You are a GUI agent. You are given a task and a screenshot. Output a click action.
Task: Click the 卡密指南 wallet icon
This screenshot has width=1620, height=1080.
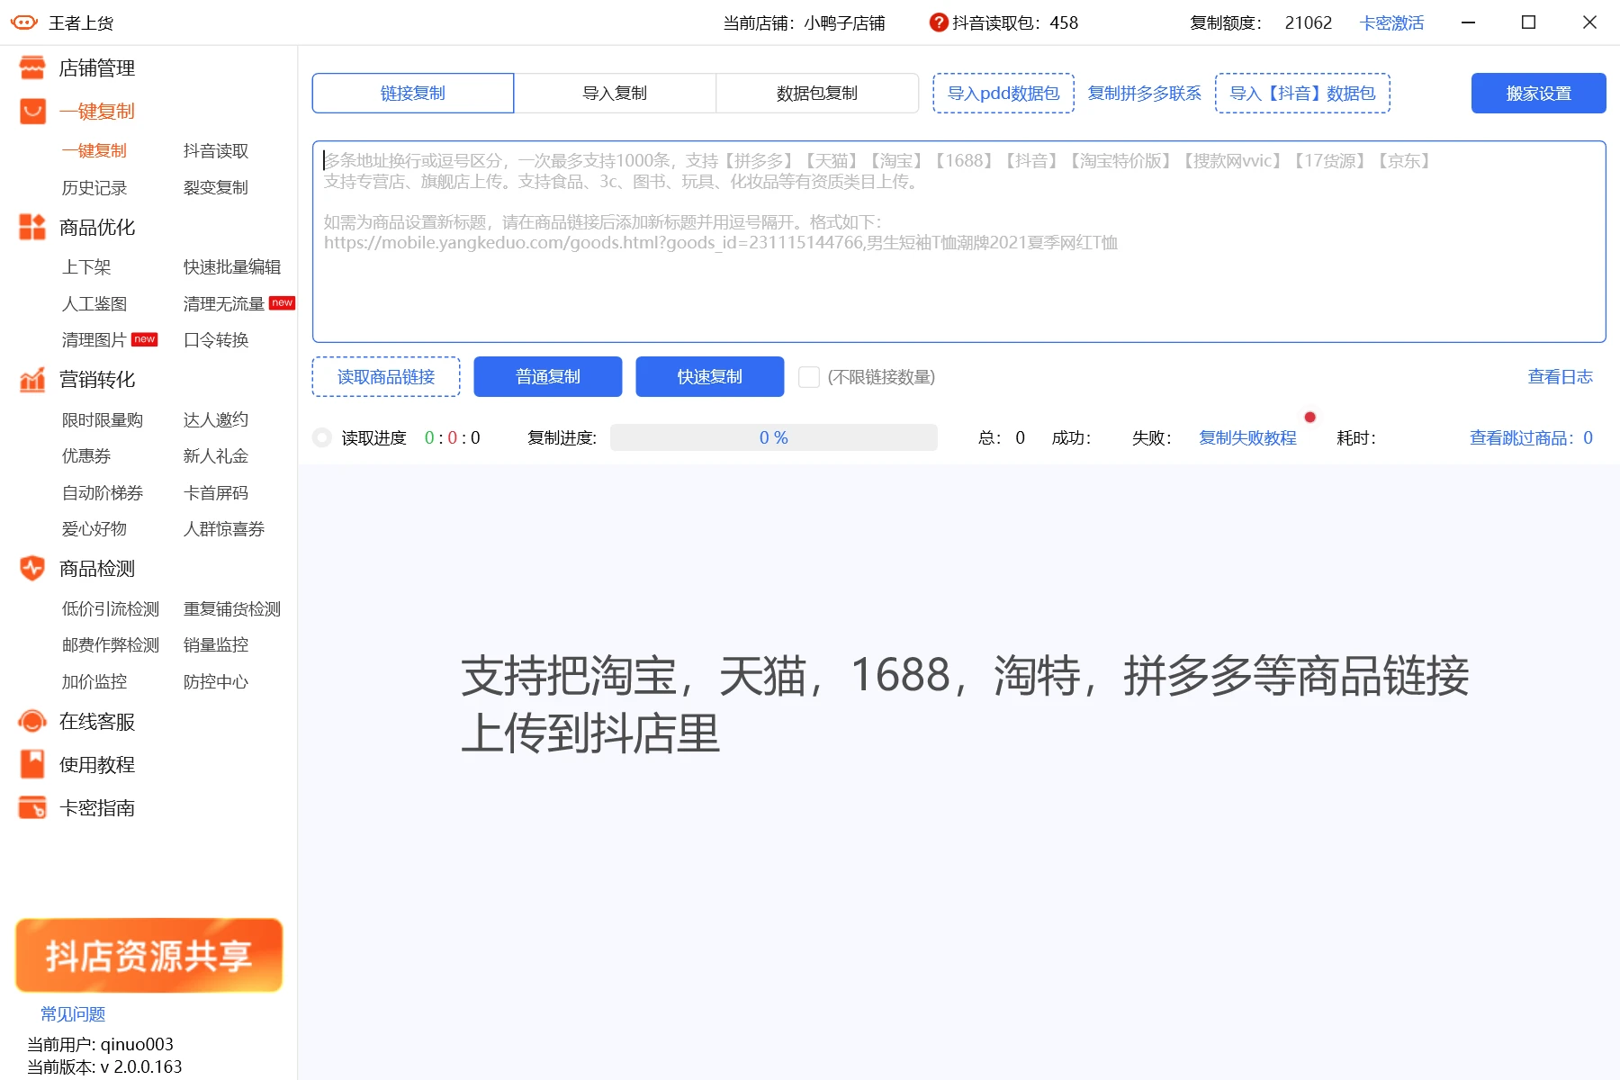(32, 807)
